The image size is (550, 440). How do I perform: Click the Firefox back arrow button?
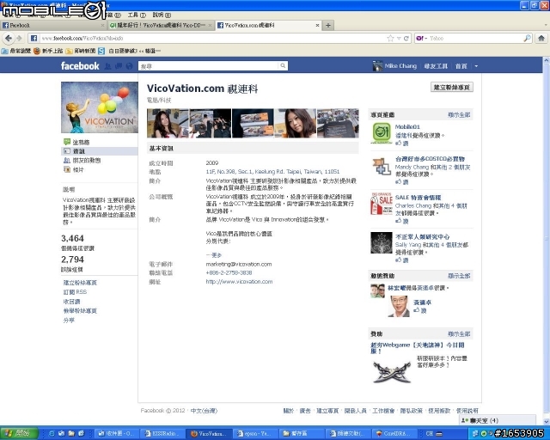tap(9, 39)
